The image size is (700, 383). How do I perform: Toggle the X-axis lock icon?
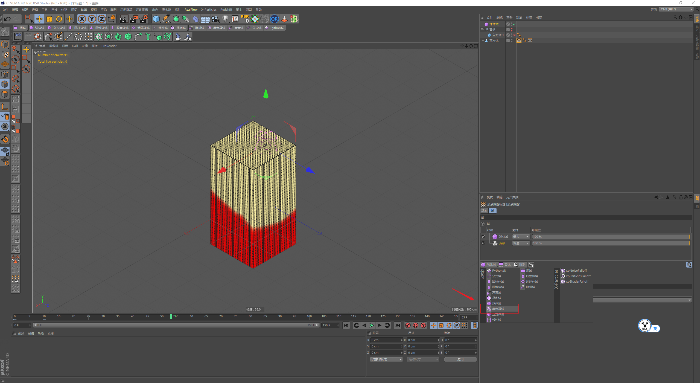coord(82,19)
